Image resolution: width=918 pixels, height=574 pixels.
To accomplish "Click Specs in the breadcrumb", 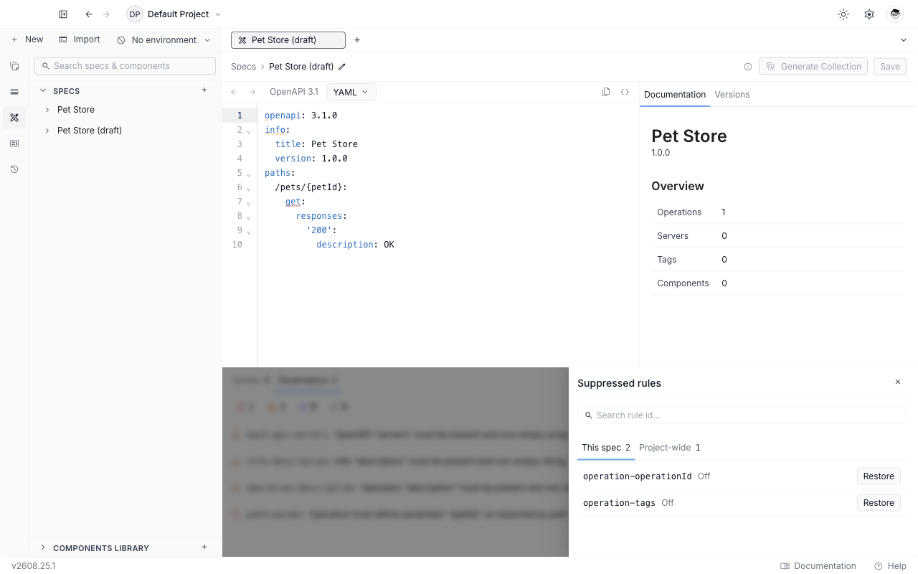I will 243,67.
